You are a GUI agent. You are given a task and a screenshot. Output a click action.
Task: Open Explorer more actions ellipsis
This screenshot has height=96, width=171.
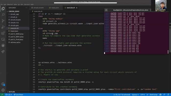[26, 8]
